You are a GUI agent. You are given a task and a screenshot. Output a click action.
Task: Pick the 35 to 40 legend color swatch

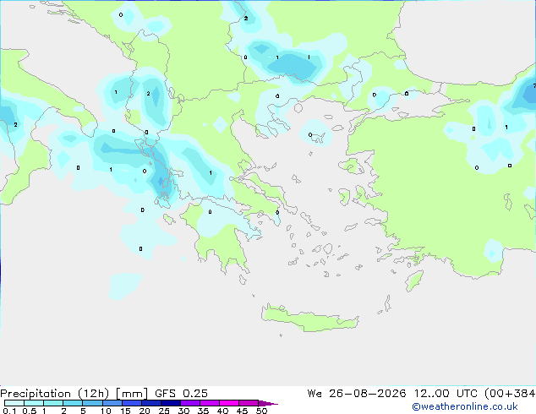click(209, 403)
